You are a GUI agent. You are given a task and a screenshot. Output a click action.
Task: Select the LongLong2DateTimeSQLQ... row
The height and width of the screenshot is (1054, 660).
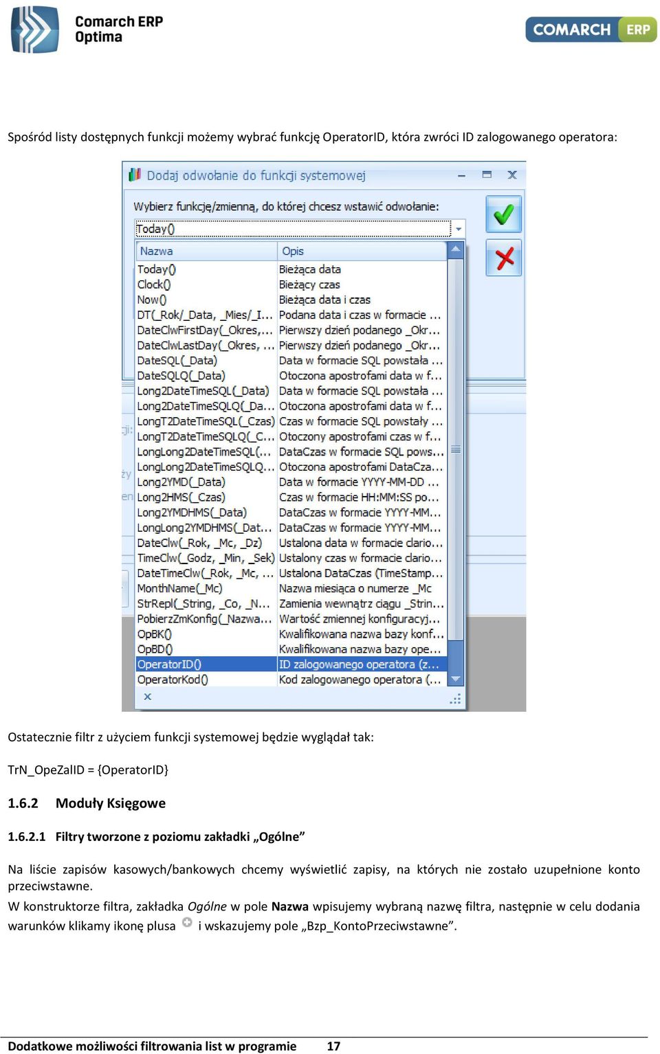tap(291, 467)
